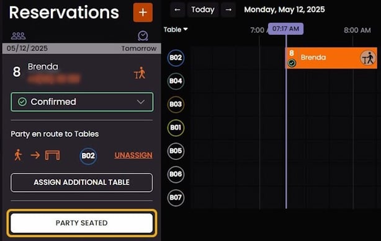
Task: Click PARTY SEATED button
Action: [x=82, y=223]
